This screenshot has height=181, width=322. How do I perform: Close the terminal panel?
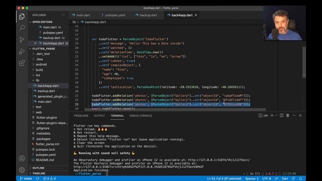300,116
